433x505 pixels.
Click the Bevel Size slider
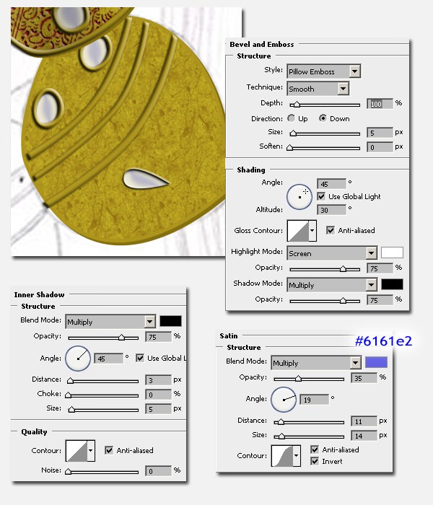coord(325,133)
